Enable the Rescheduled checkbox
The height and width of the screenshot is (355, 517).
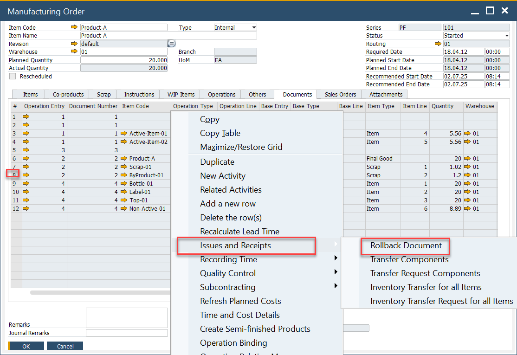tap(13, 76)
